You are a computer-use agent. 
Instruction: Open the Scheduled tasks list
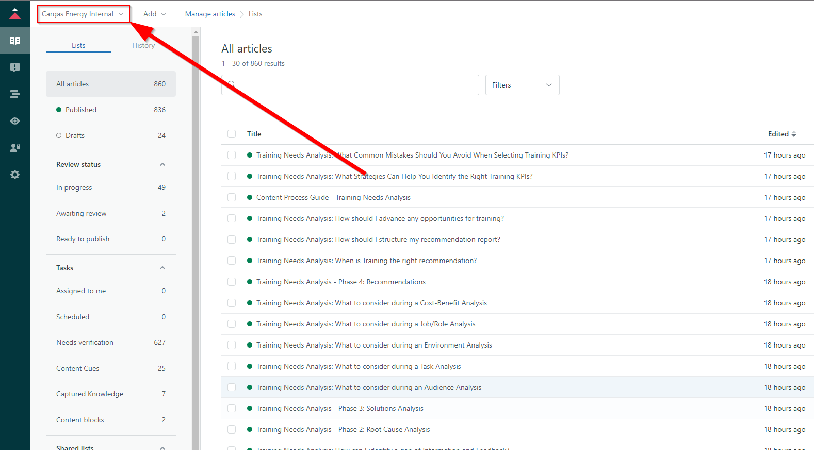tap(111, 317)
